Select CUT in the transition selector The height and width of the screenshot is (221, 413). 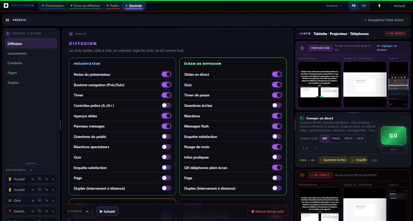(325, 138)
